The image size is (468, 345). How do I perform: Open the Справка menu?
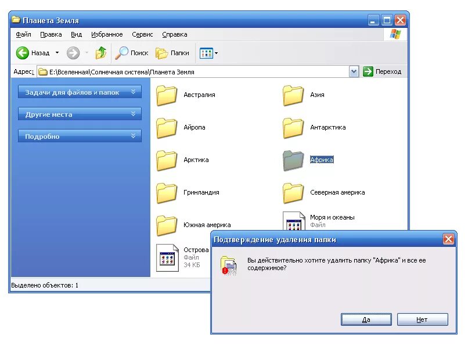tap(175, 34)
